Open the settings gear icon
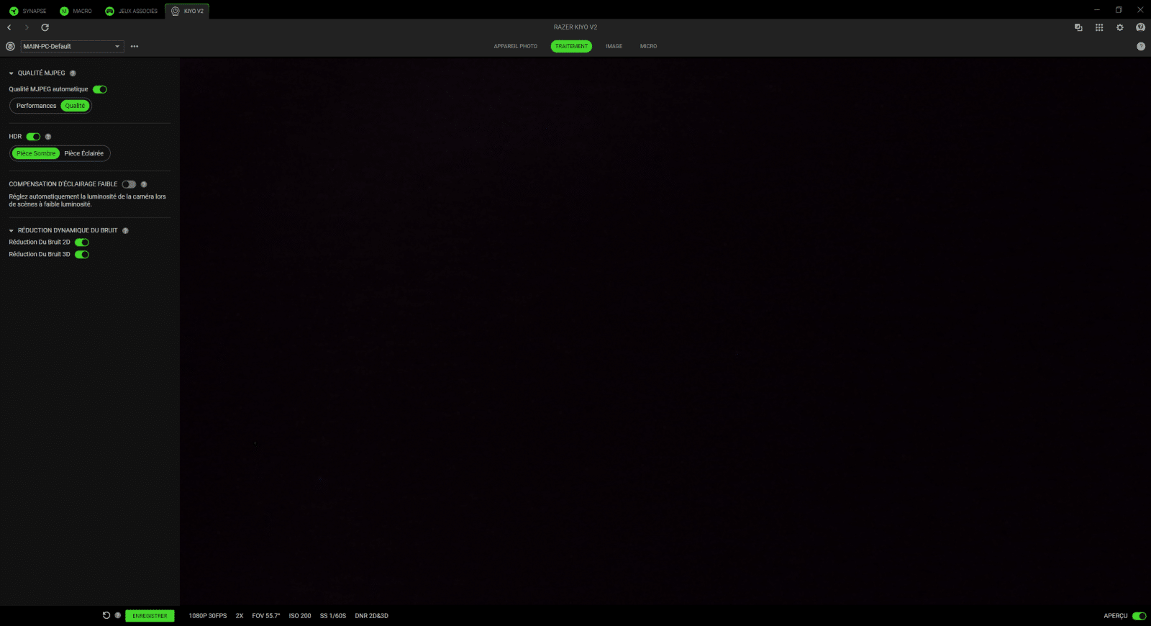 [1119, 27]
